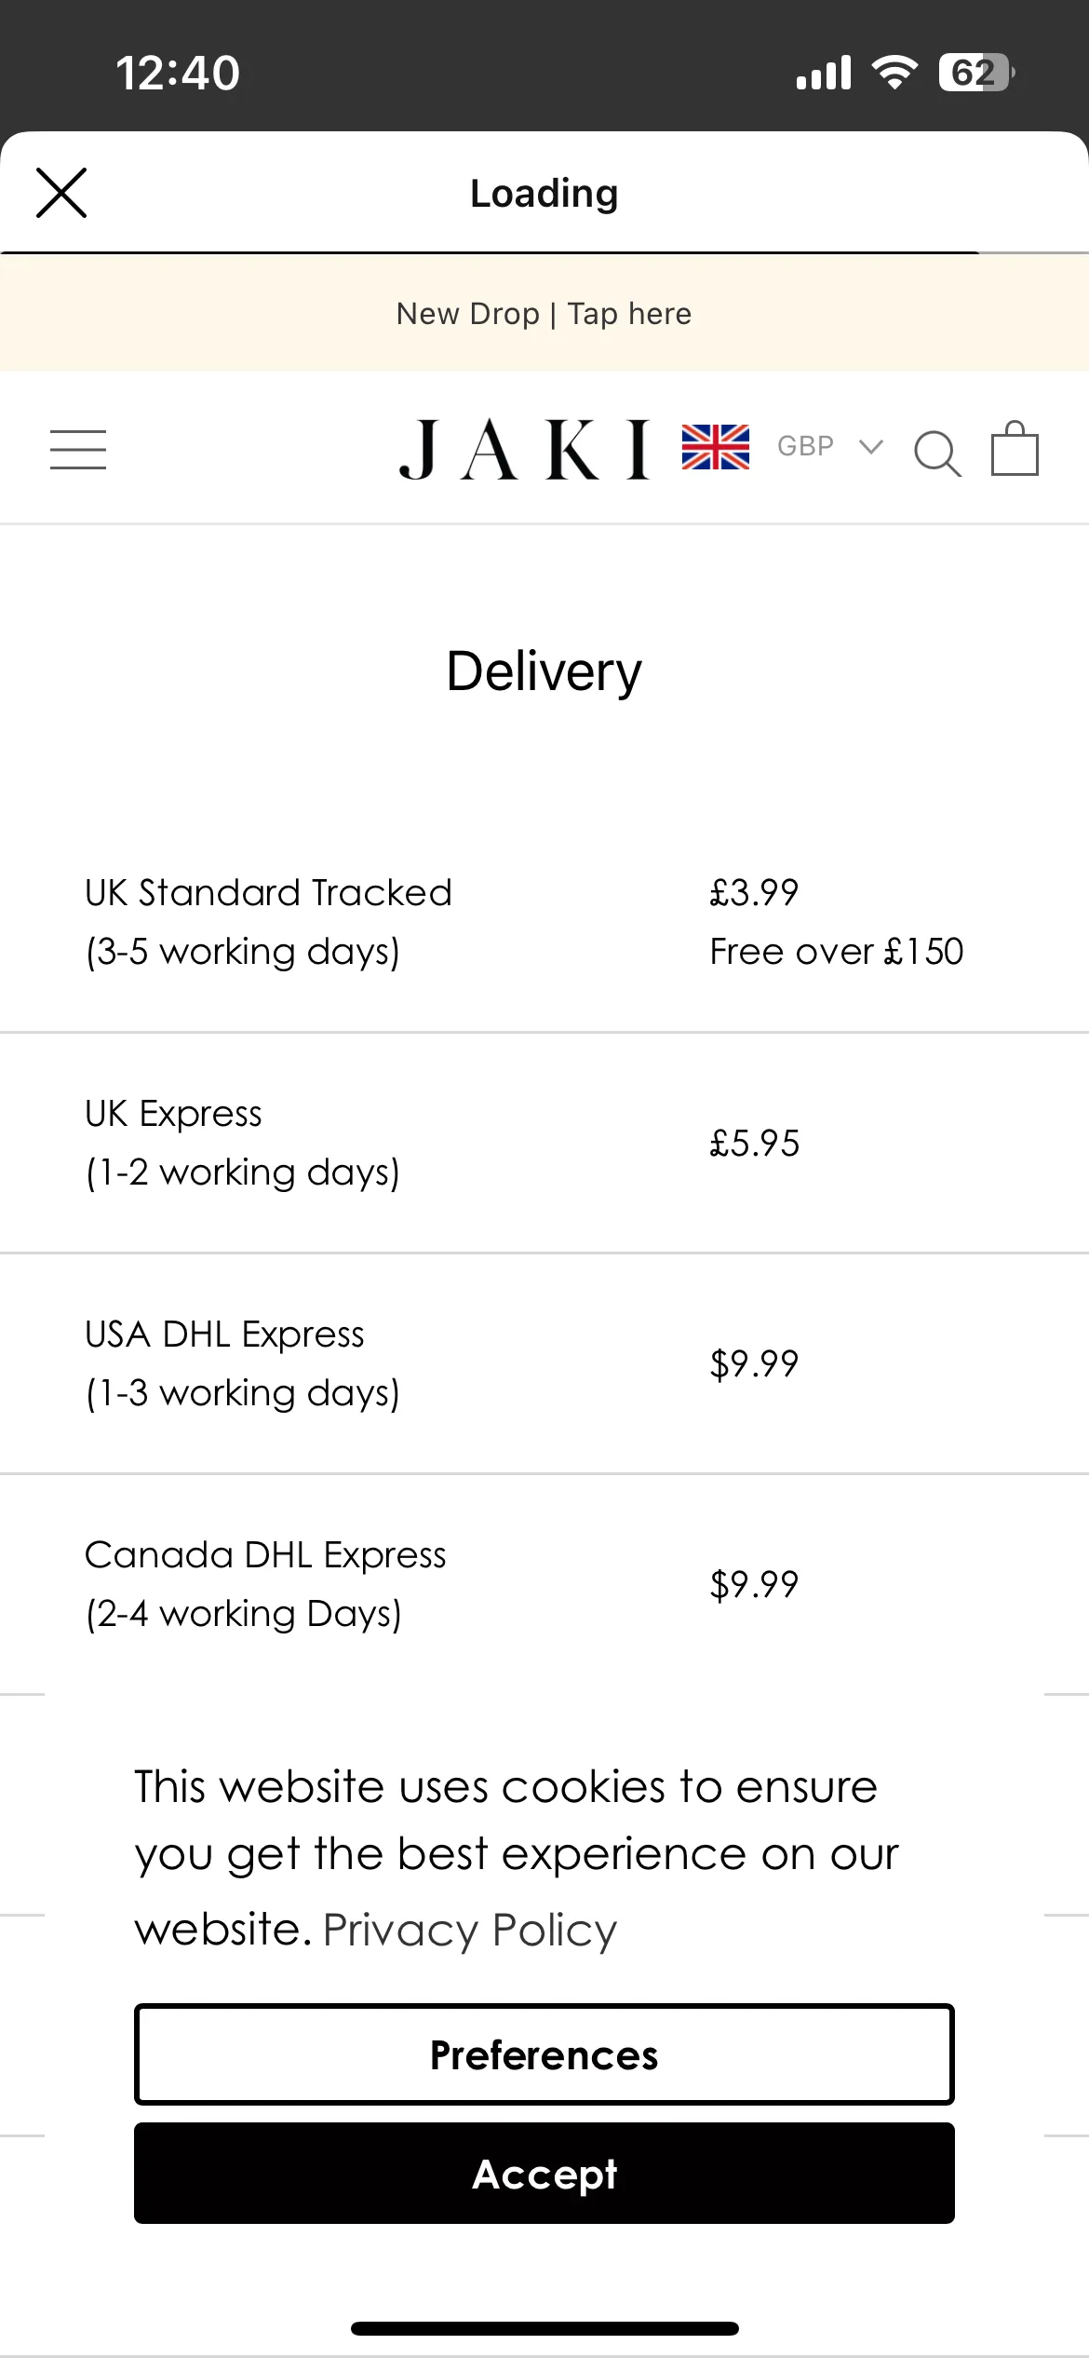Accept the cookies
The height and width of the screenshot is (2358, 1089).
[x=544, y=2174]
